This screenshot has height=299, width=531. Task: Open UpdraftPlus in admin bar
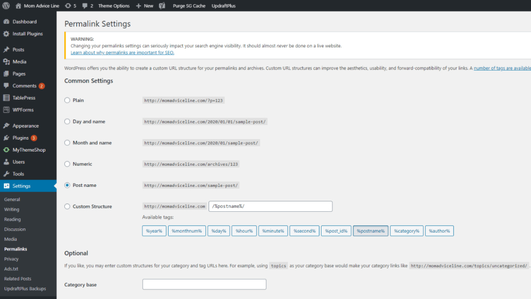(x=223, y=6)
